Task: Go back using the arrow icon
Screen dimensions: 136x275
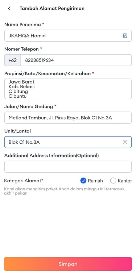Action: [9, 8]
